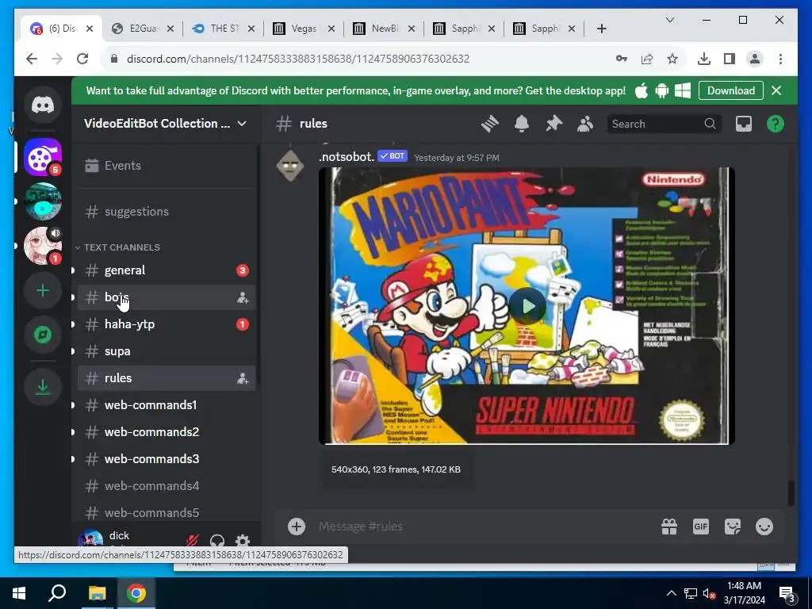Screen dimensions: 812x609
Task: Switch to NewBl browser tab
Action: point(383,29)
